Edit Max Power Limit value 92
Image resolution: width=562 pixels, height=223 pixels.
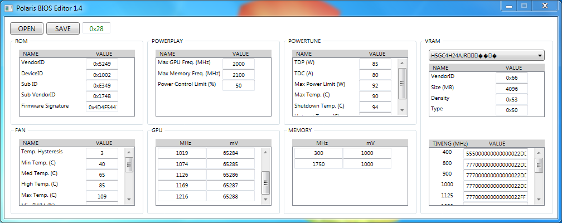pos(375,86)
